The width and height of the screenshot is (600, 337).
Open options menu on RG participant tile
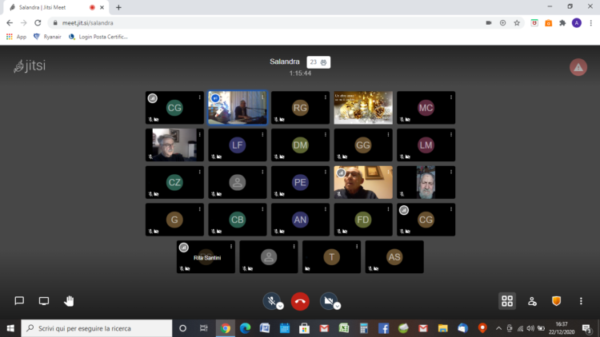point(326,97)
